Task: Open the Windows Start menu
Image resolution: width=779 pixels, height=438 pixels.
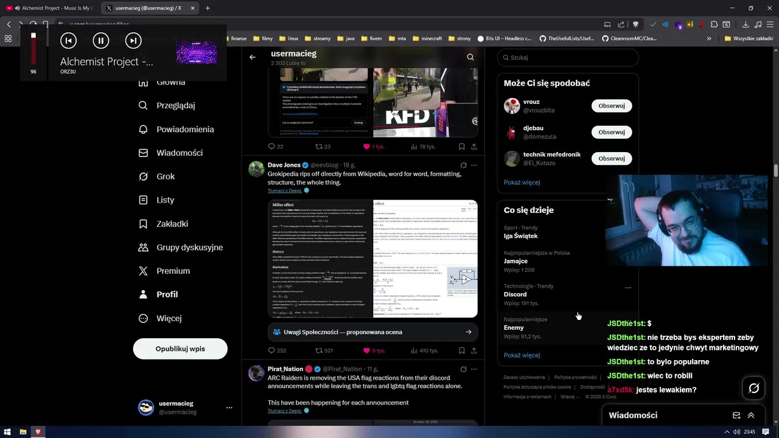Action: click(x=7, y=432)
